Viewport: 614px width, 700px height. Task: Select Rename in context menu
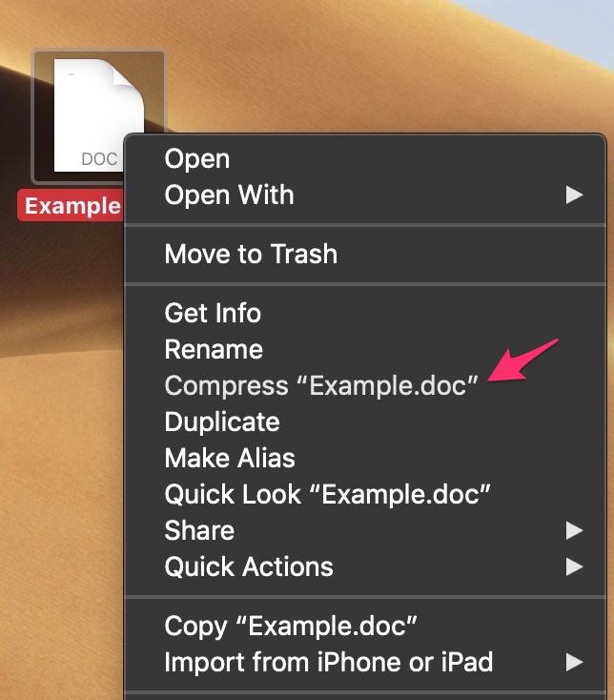tap(364, 349)
